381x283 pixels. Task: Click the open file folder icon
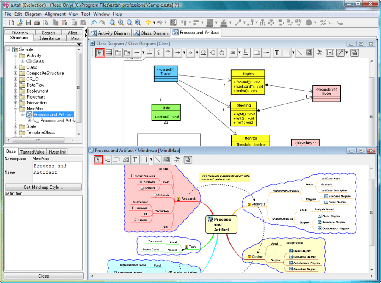click(x=20, y=22)
